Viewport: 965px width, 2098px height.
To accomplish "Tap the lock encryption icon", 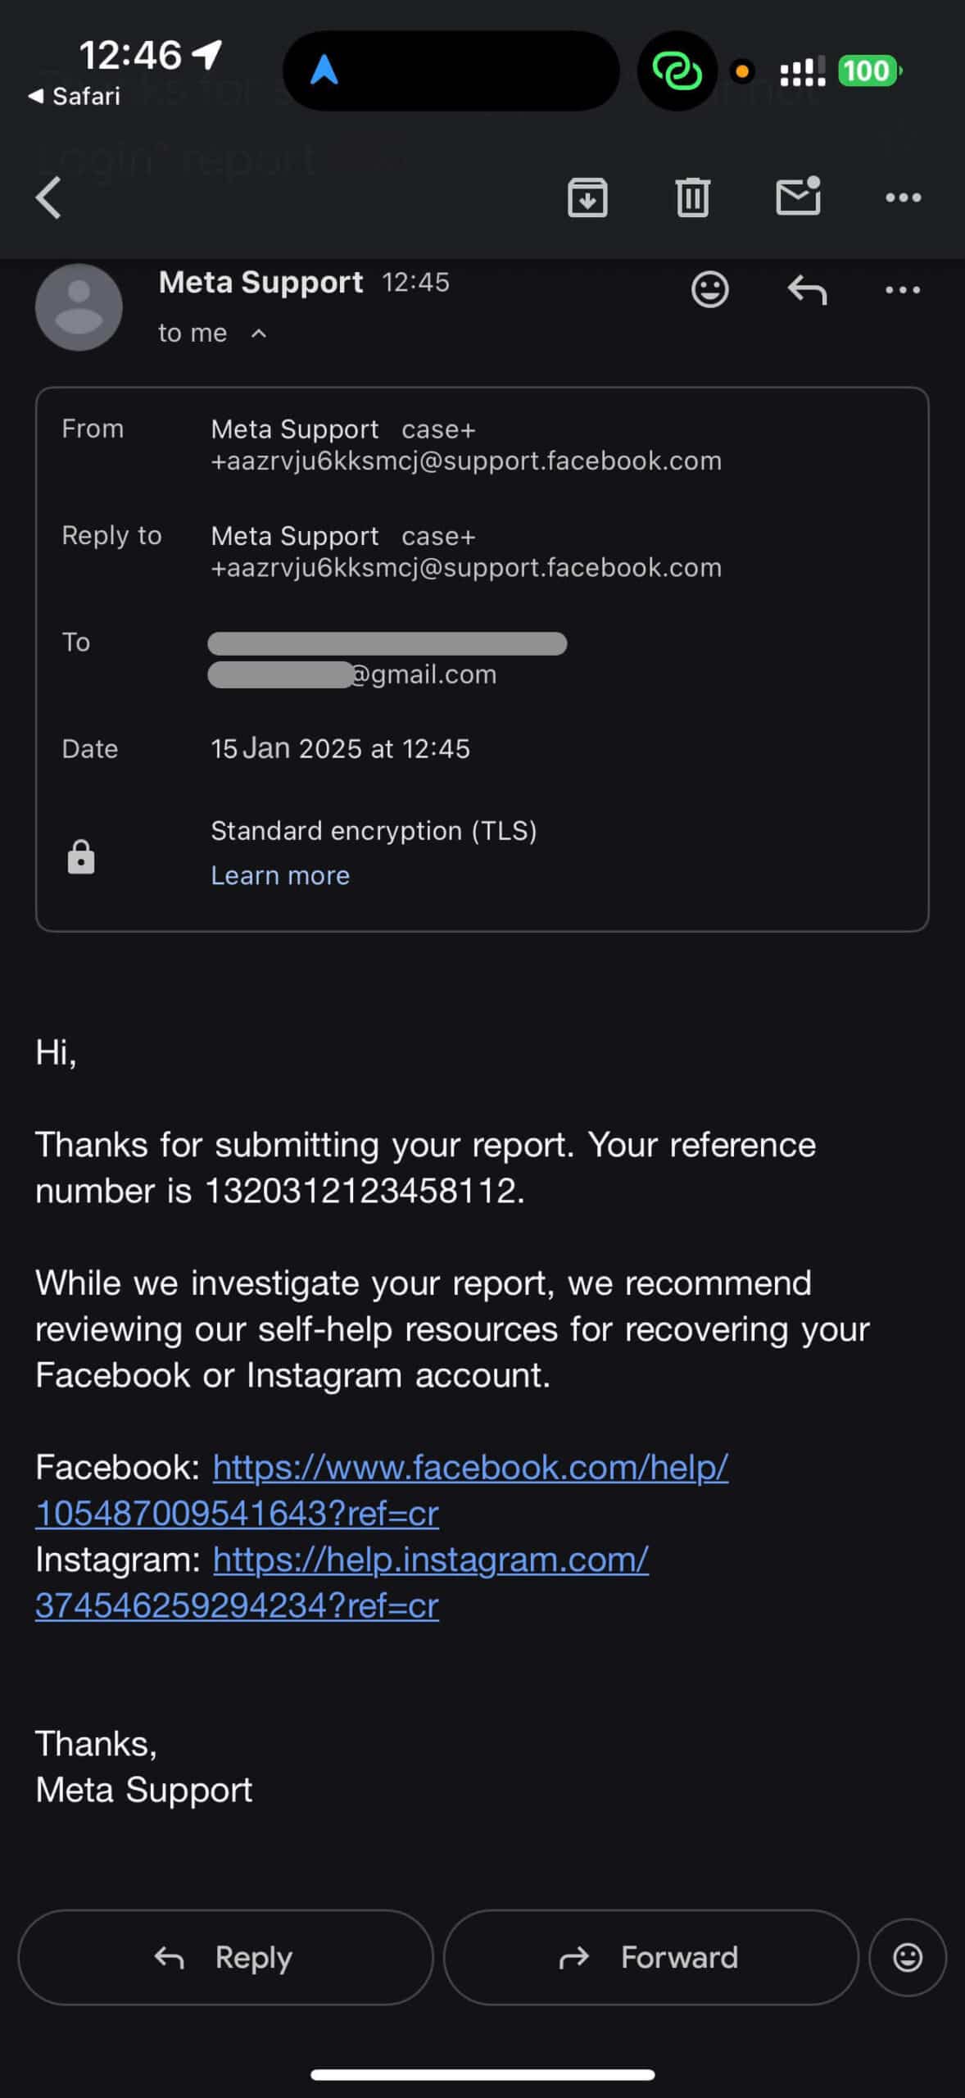I will 80,856.
